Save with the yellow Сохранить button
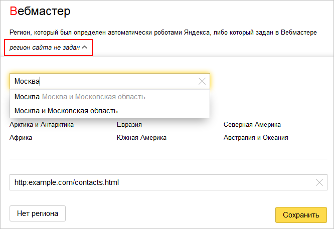This screenshot has height=229, width=334. click(x=301, y=215)
